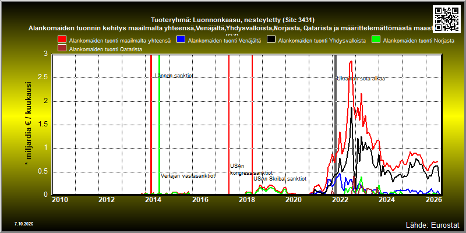
Task: Click x-axis year label 2010
Action: 60,200
